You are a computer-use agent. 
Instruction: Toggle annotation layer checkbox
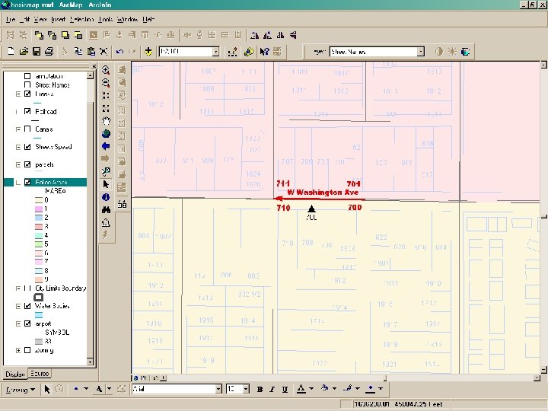(x=27, y=76)
